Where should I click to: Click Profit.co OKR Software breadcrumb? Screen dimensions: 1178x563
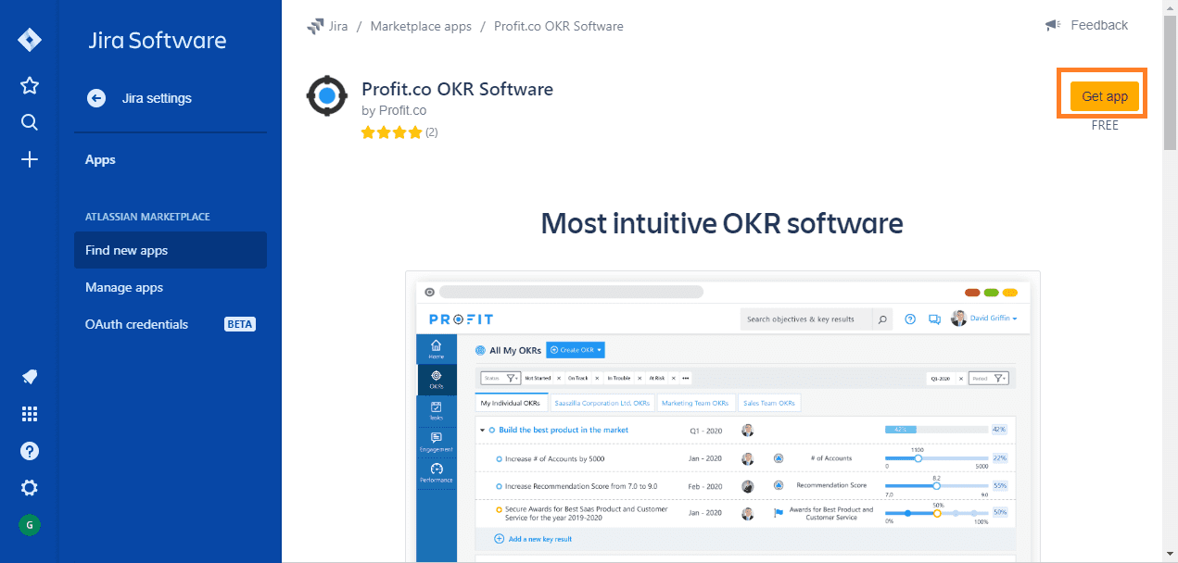pos(559,26)
